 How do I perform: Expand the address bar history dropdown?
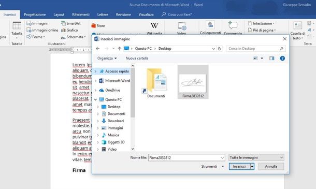[x=213, y=49]
